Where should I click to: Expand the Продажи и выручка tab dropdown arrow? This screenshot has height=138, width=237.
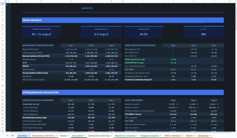click(x=161, y=136)
